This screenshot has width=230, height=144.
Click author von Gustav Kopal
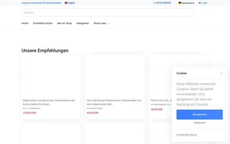tap(94, 108)
